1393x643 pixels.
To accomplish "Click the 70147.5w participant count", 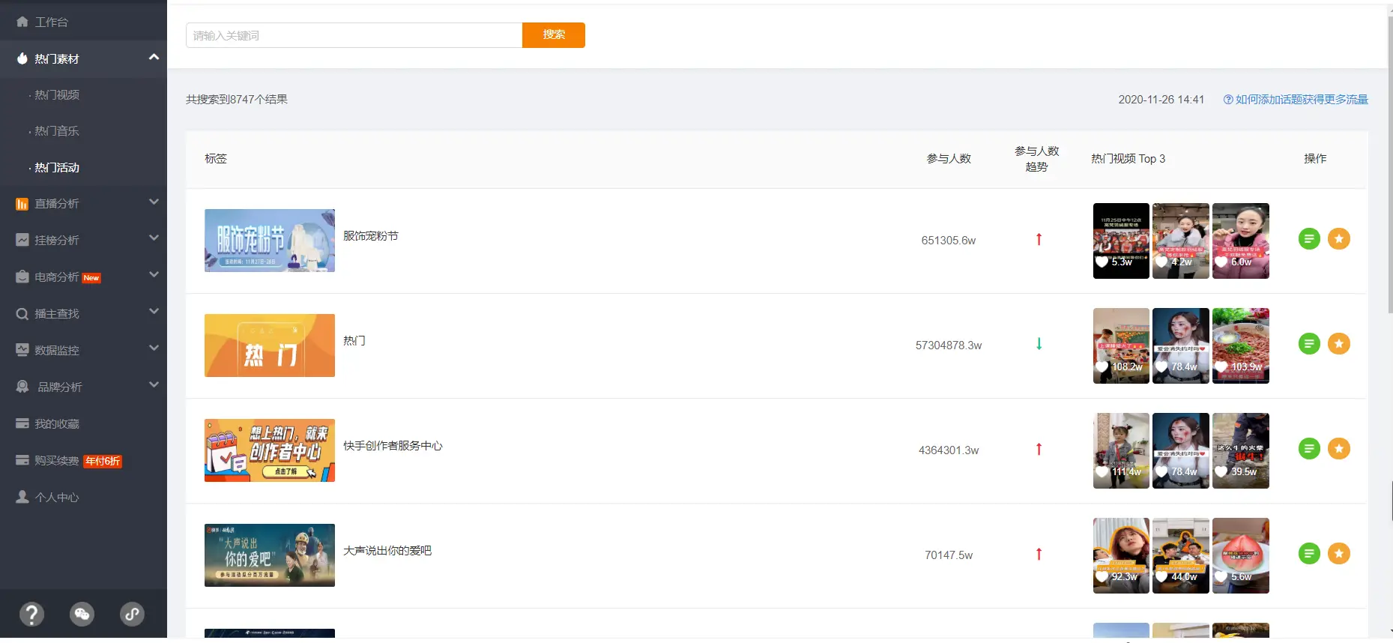I will 949,555.
